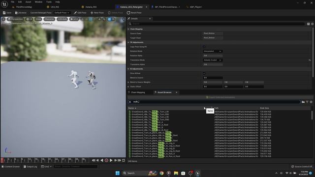The width and height of the screenshot is (315, 177).
Task: Open Chrome from the taskbar
Action: [x=161, y=173]
